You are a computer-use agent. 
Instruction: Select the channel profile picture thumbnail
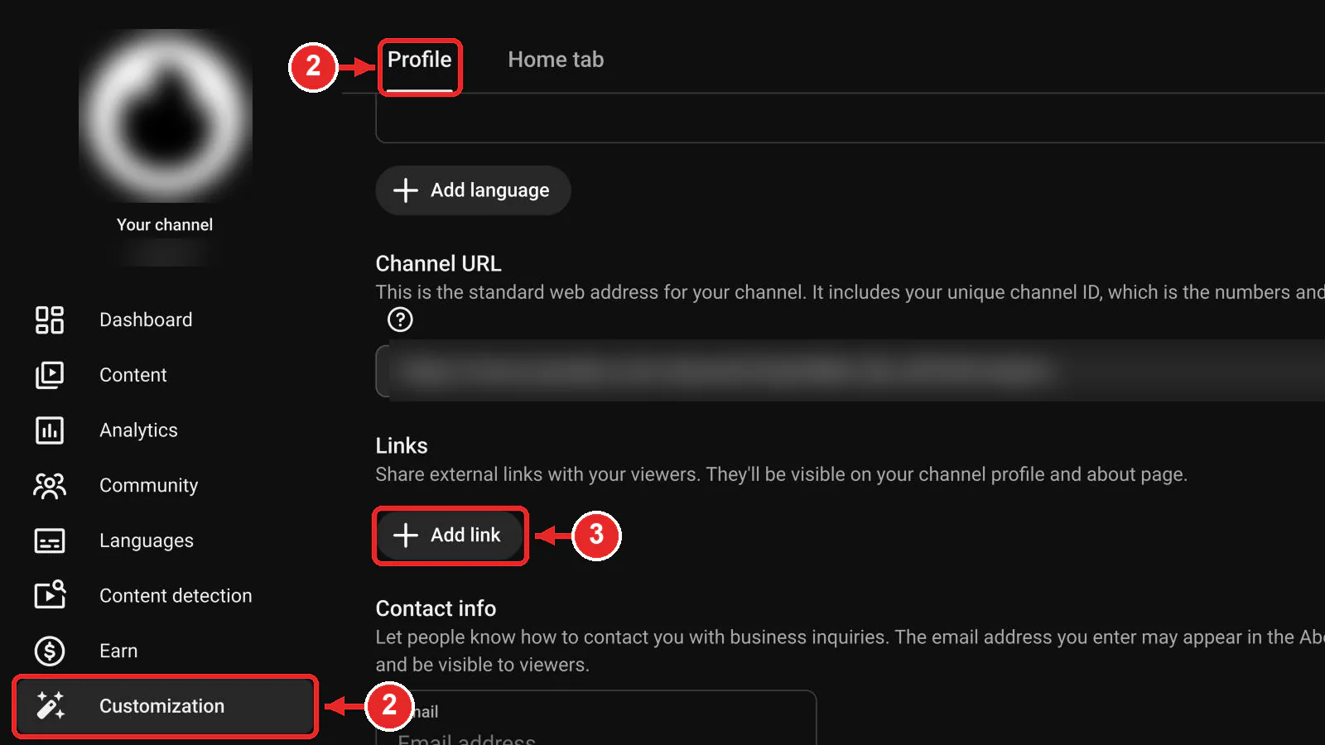point(166,116)
